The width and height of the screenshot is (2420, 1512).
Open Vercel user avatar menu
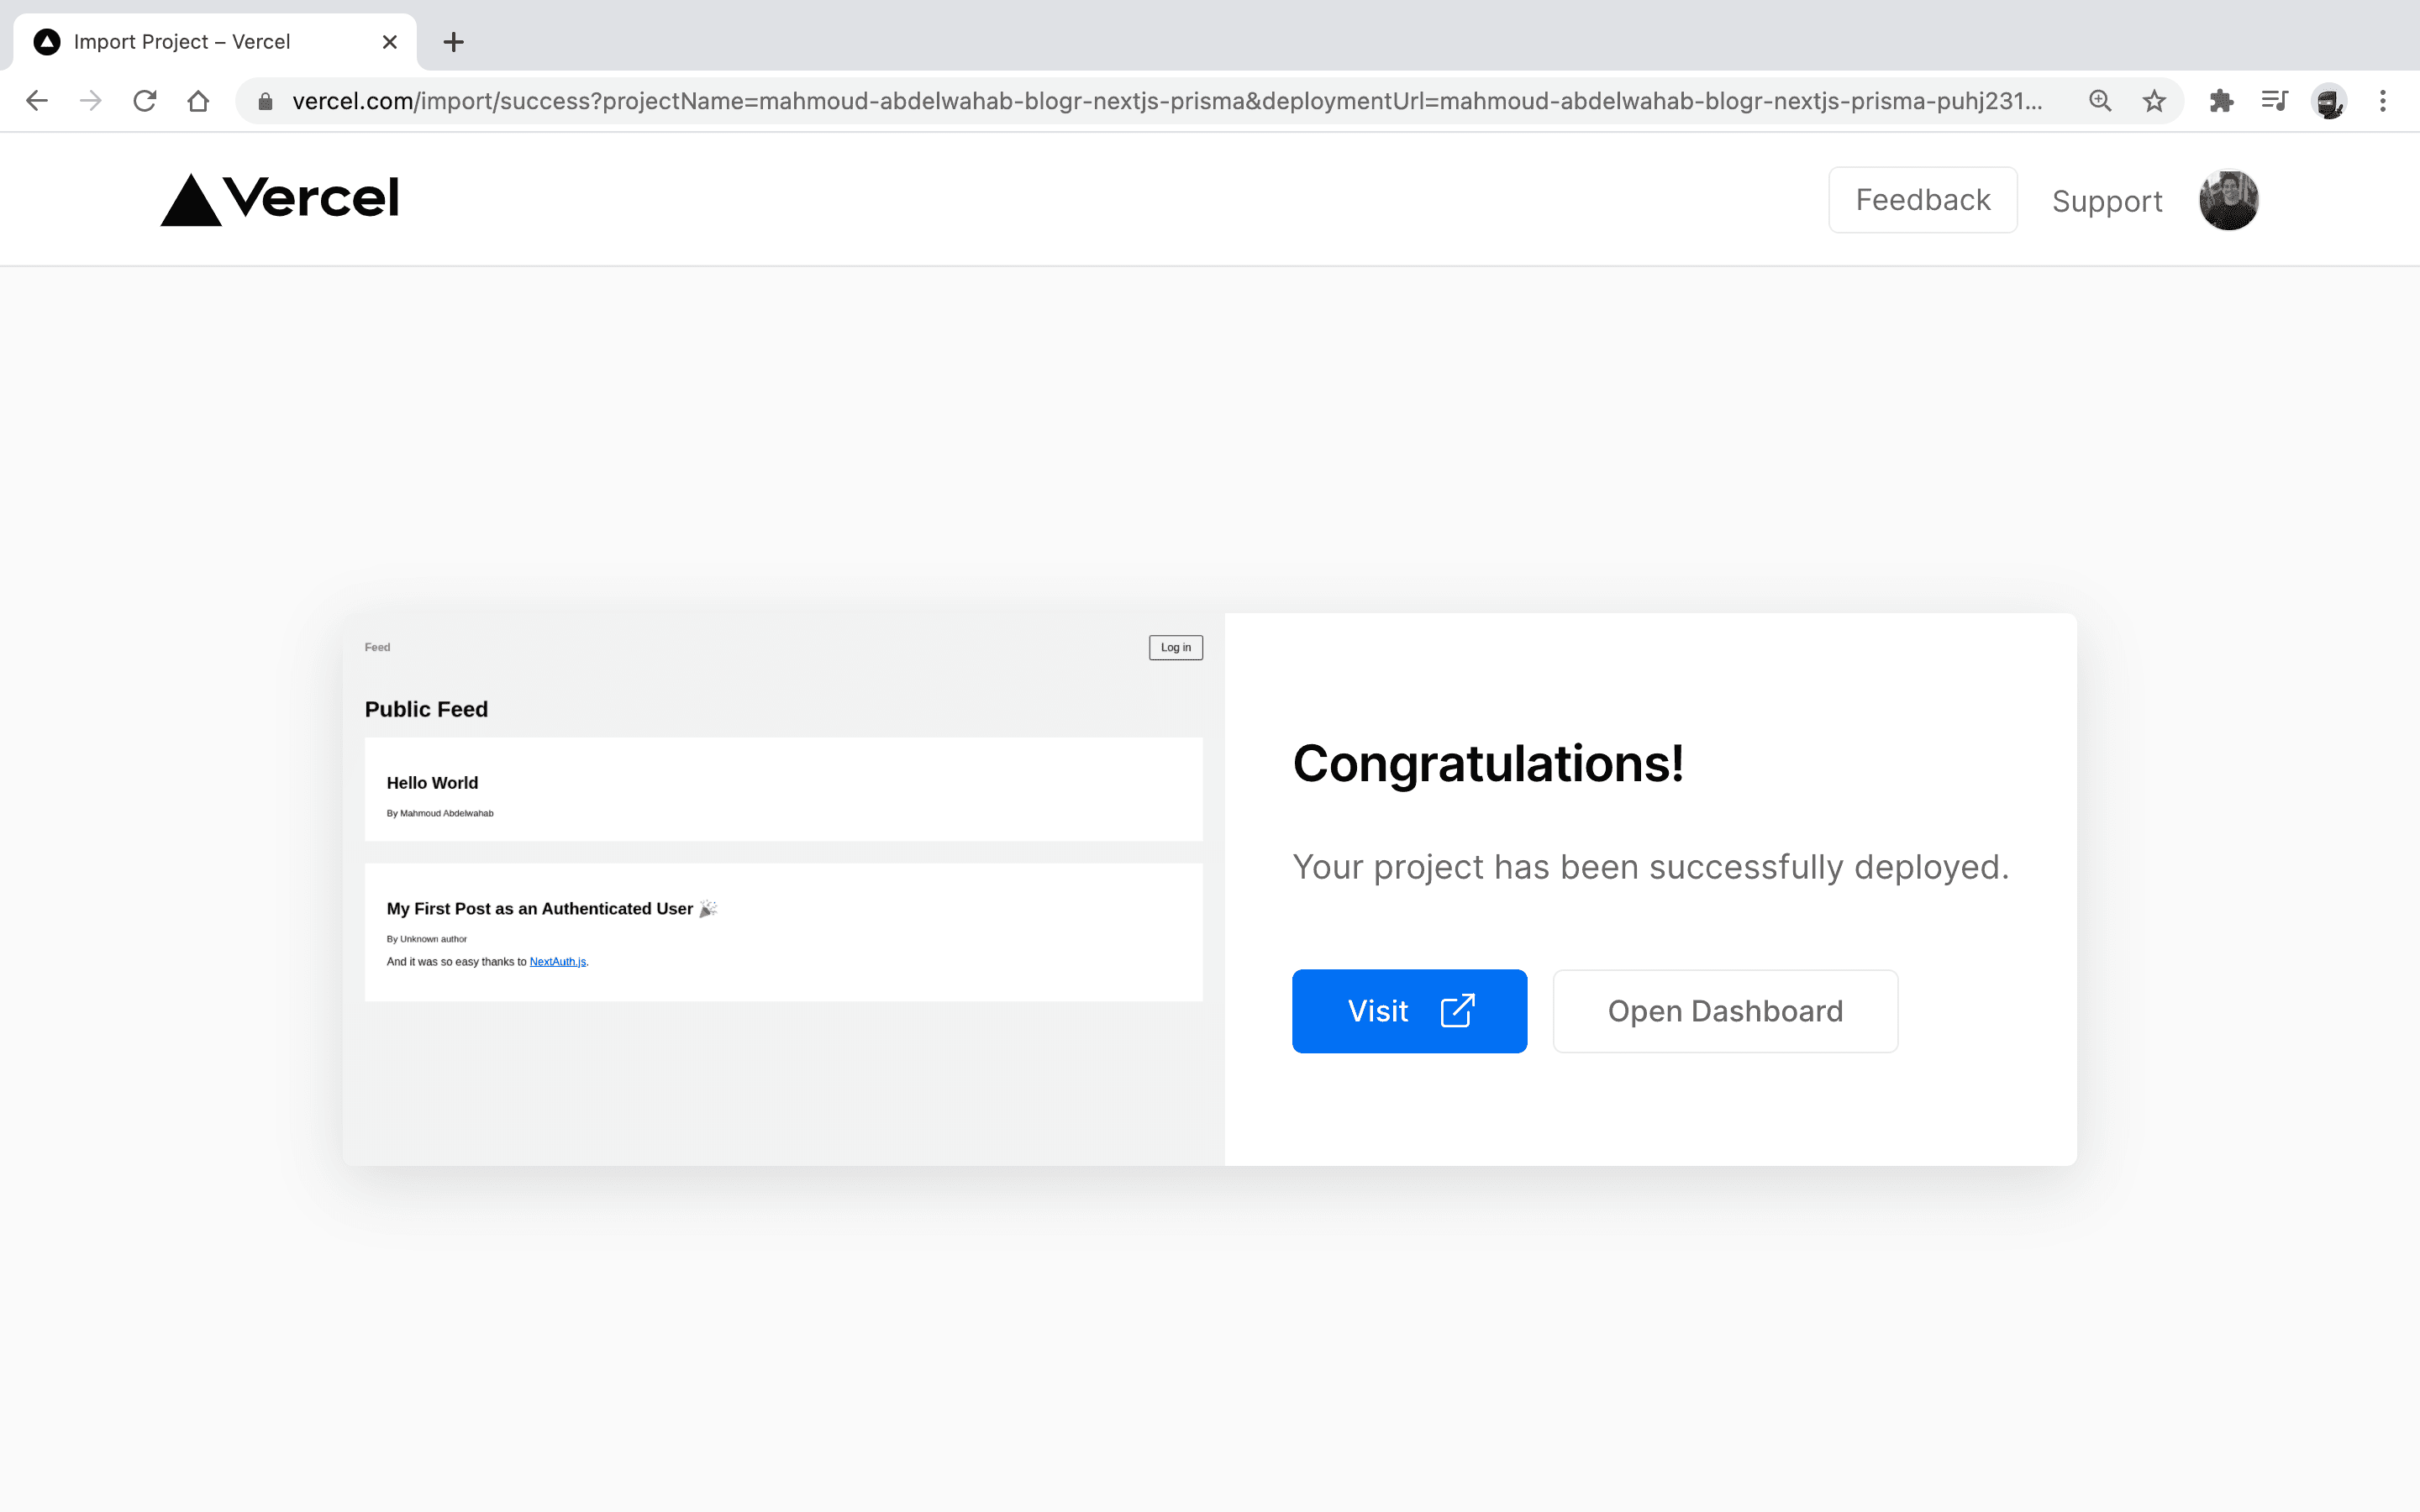tap(2228, 200)
